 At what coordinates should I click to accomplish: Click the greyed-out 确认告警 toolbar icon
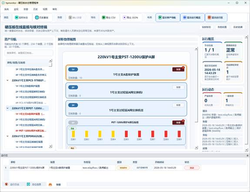coord(70,17)
